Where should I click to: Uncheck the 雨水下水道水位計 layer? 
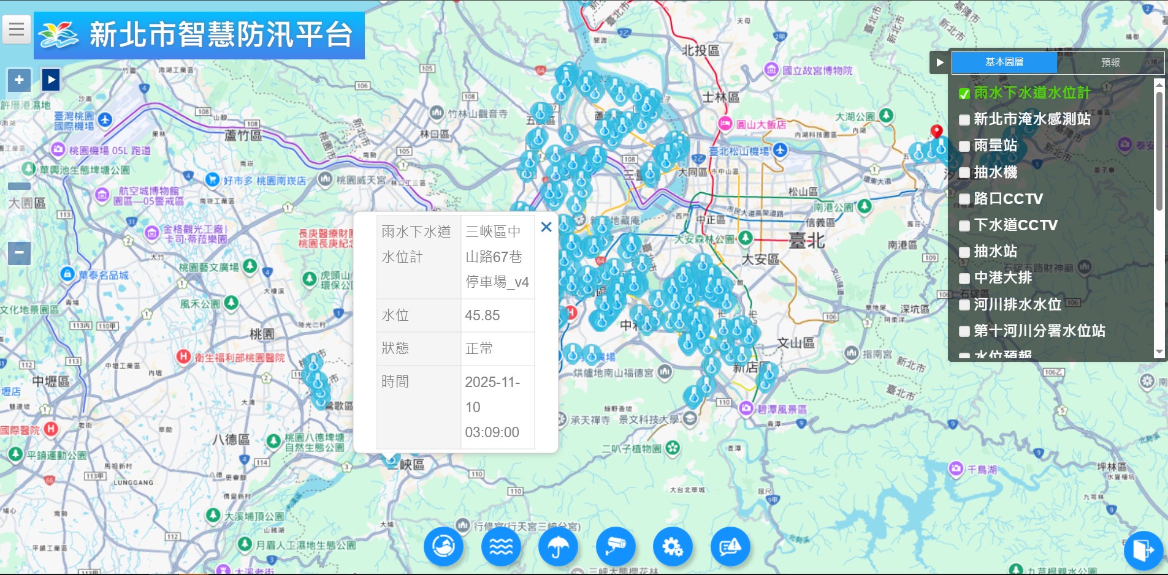click(x=964, y=93)
